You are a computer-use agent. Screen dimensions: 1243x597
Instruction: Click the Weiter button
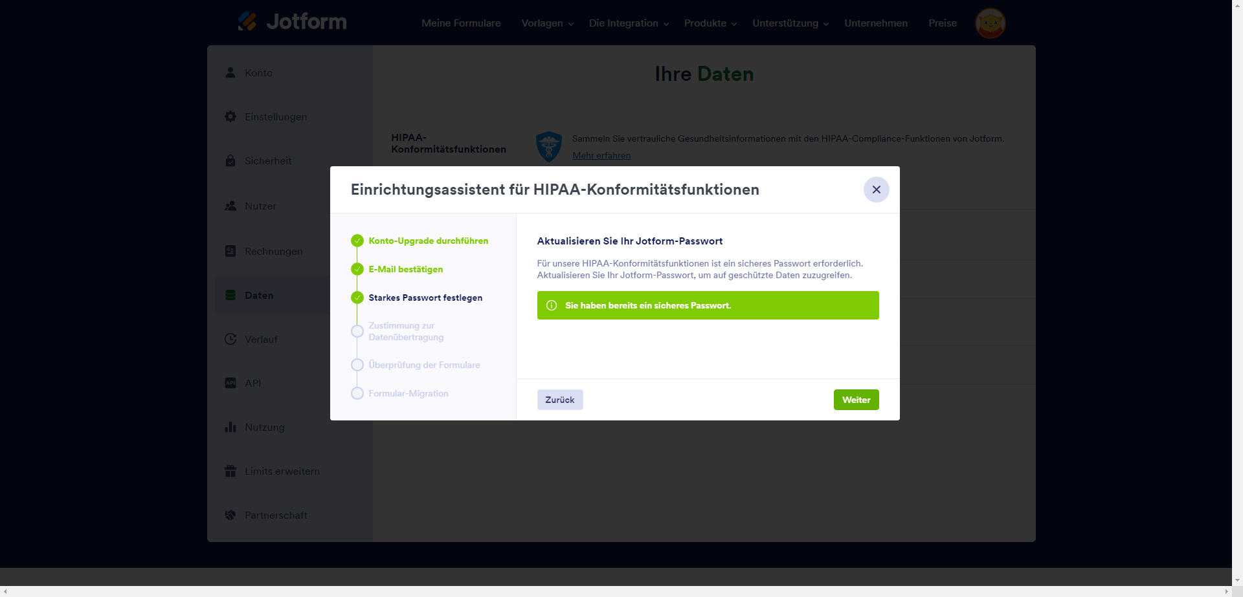pos(856,400)
